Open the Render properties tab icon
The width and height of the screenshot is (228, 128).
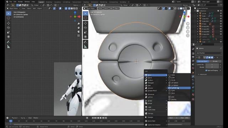click(x=193, y=54)
